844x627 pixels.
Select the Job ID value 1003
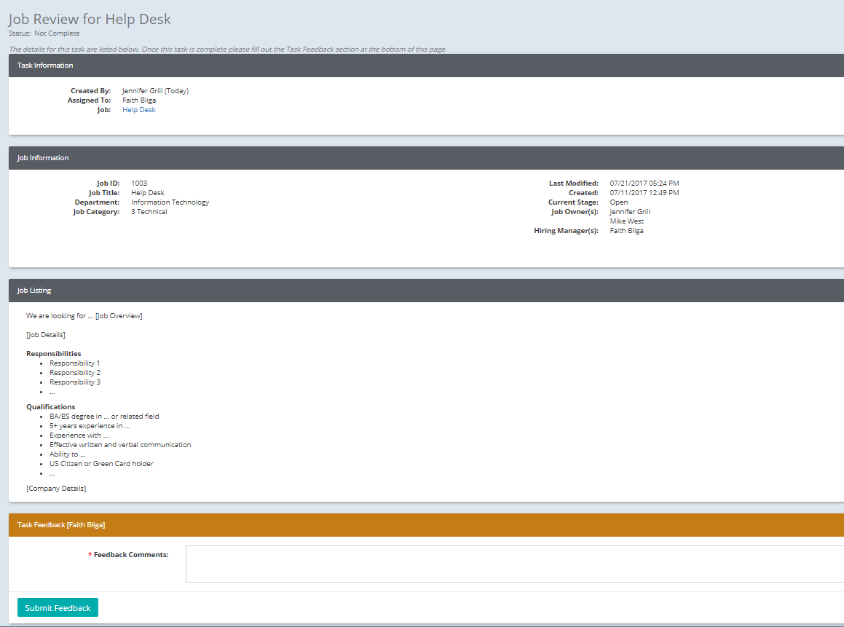pos(137,183)
